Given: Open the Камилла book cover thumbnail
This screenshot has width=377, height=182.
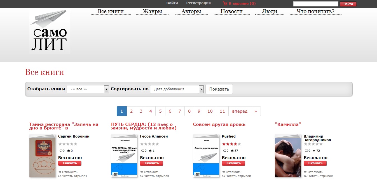Looking at the screenshot, I should 288,156.
